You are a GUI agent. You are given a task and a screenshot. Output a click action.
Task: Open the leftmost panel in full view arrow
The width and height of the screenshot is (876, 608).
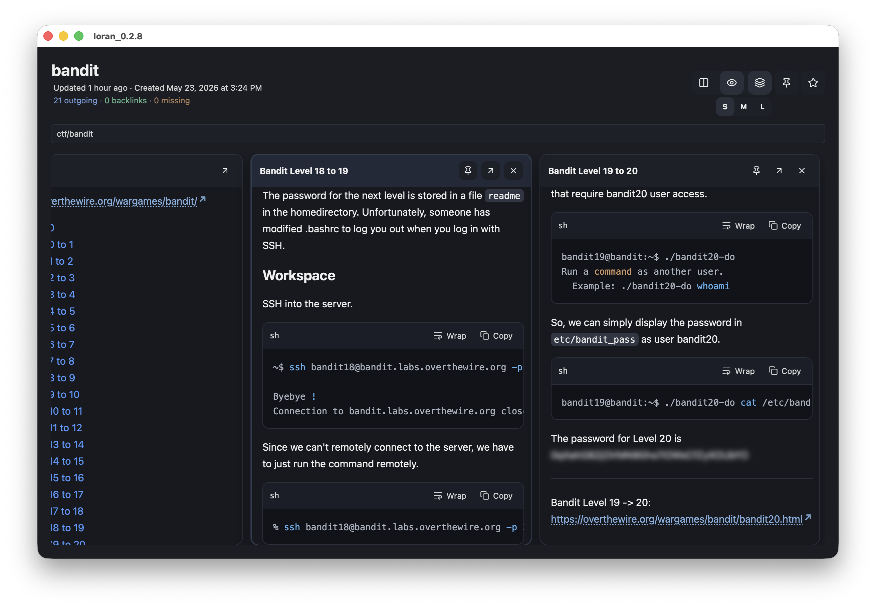click(225, 171)
